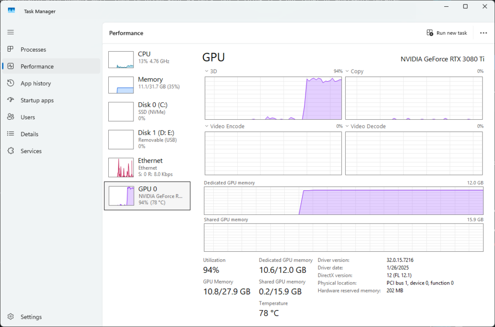Click DirectX version 12 (FL 12.1)
The height and width of the screenshot is (327, 495).
pyautogui.click(x=399, y=275)
